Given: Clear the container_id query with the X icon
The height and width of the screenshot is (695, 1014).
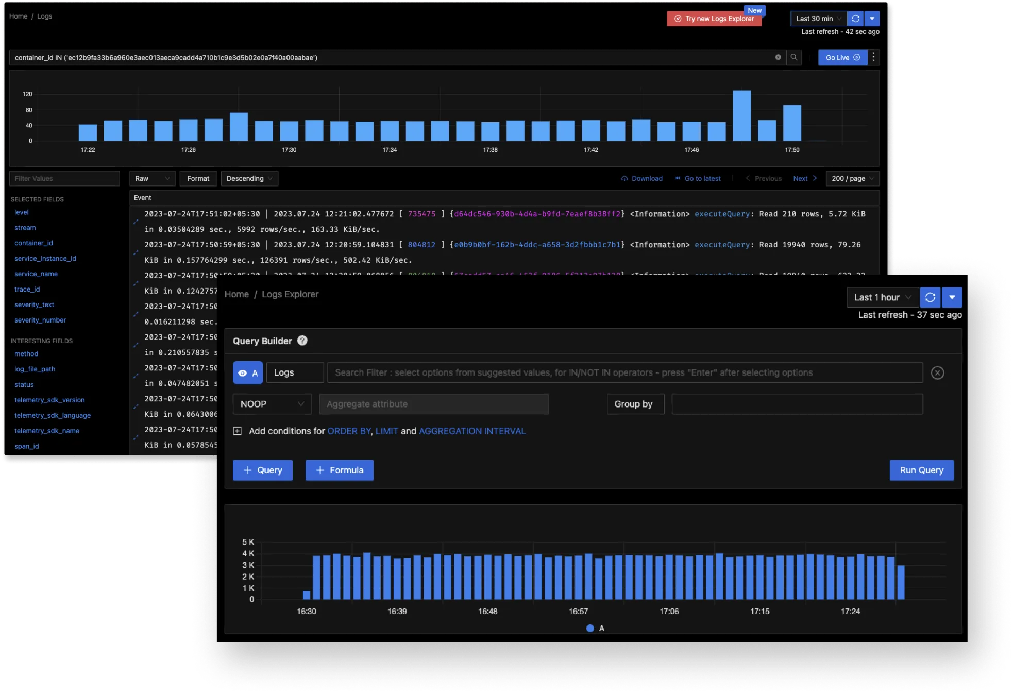Looking at the screenshot, I should (x=778, y=57).
